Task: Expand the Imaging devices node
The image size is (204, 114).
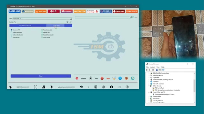Action: click(149, 75)
